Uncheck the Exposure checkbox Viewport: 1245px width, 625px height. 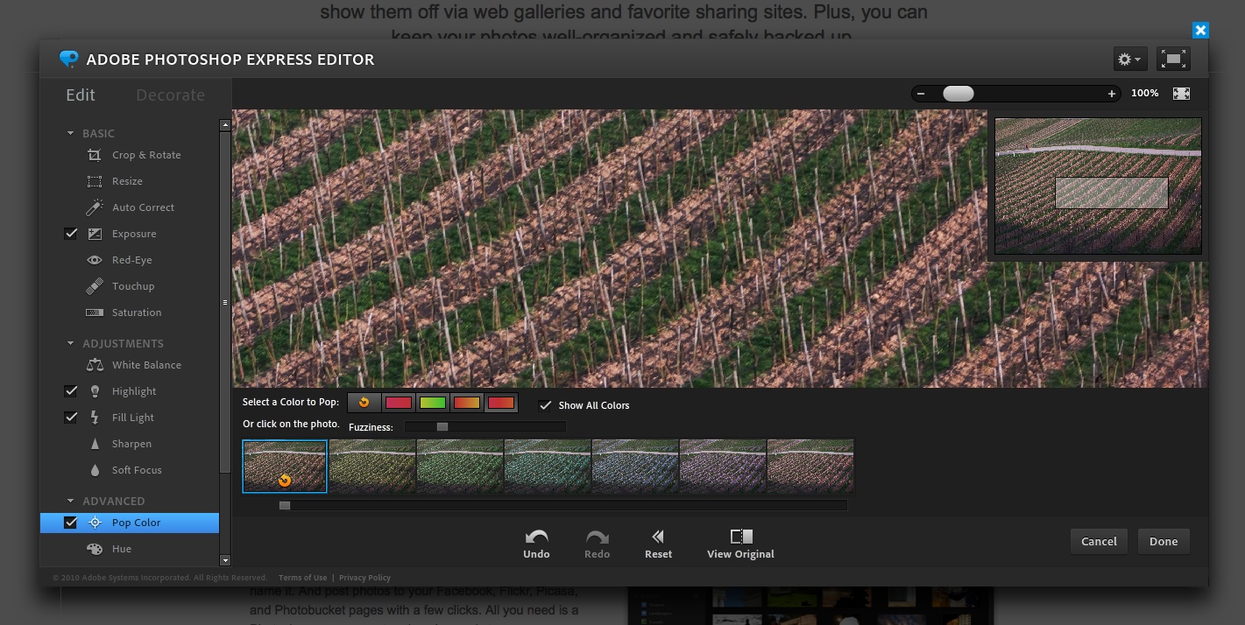point(71,234)
